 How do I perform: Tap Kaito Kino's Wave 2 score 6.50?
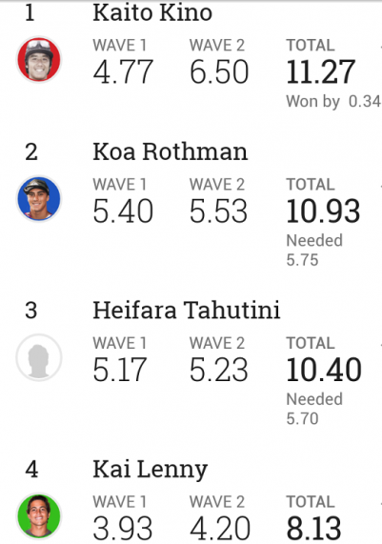(219, 71)
